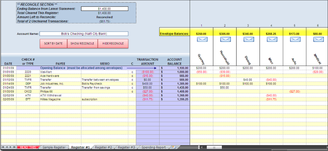This screenshot has width=328, height=151.
Task: Click the $400.00 transaction amount
Action: click(147, 84)
